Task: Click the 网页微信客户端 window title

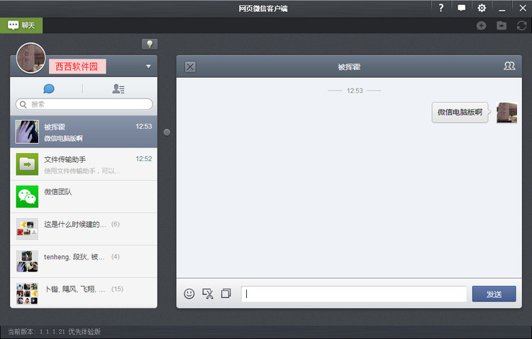Action: [x=263, y=8]
